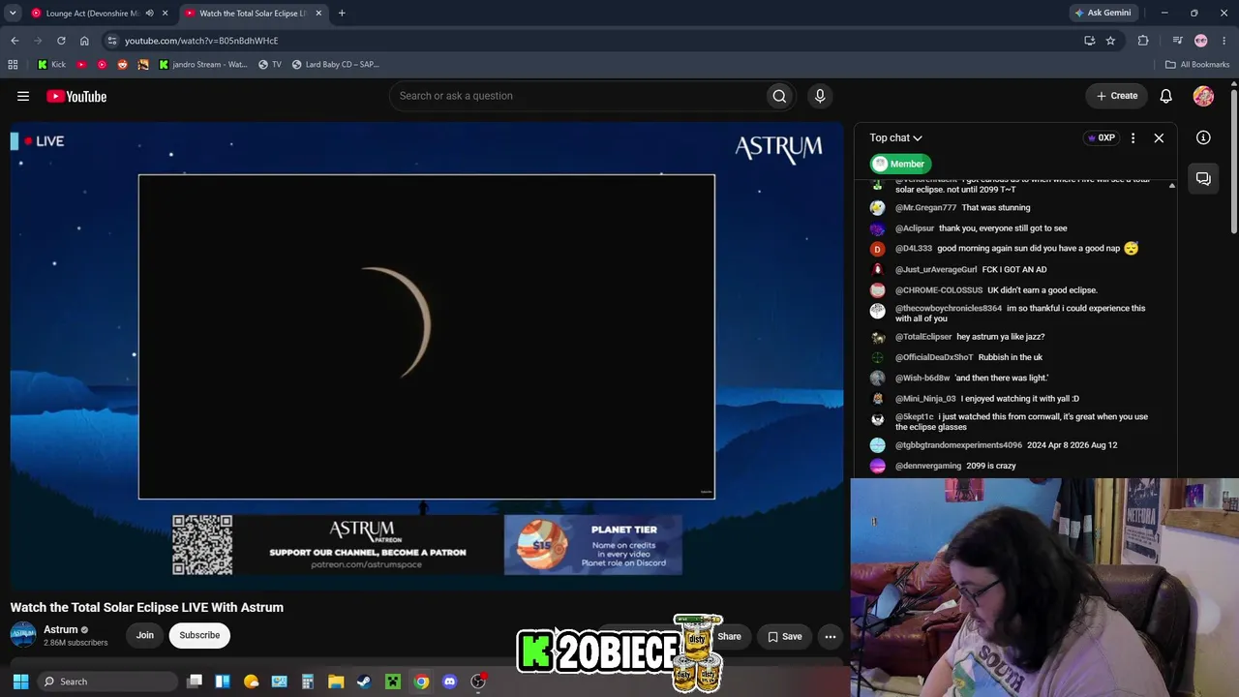The height and width of the screenshot is (697, 1239).
Task: Open the All Bookmarks folder
Action: [1197, 65]
